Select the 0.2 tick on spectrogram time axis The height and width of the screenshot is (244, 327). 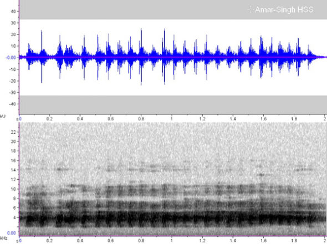(49, 241)
